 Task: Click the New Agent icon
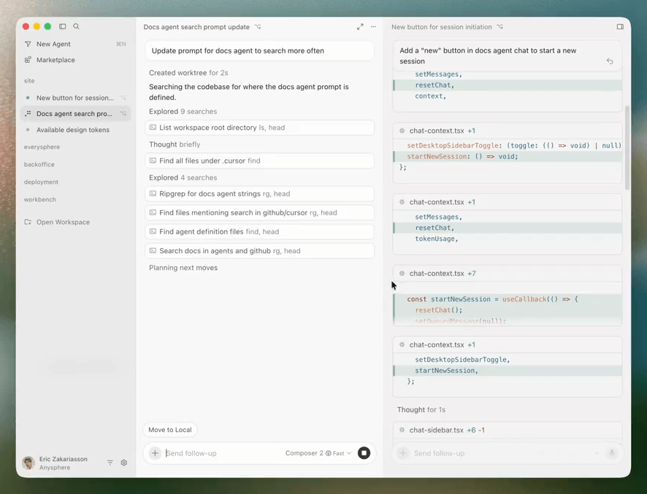pos(28,44)
